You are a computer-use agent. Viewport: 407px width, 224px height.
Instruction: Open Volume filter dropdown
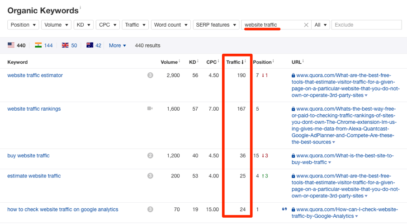56,25
